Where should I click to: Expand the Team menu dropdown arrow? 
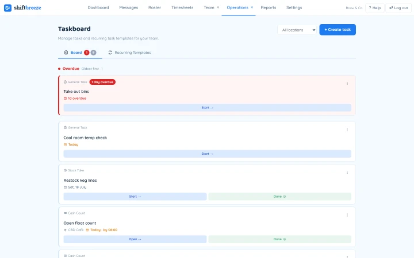218,7
